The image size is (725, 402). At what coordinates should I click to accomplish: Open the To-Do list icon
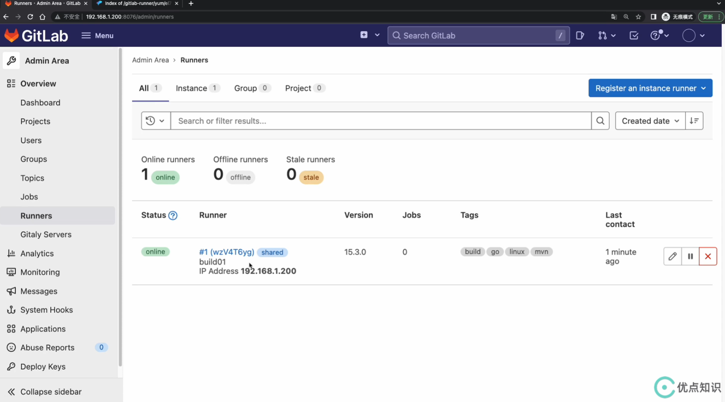(x=634, y=36)
